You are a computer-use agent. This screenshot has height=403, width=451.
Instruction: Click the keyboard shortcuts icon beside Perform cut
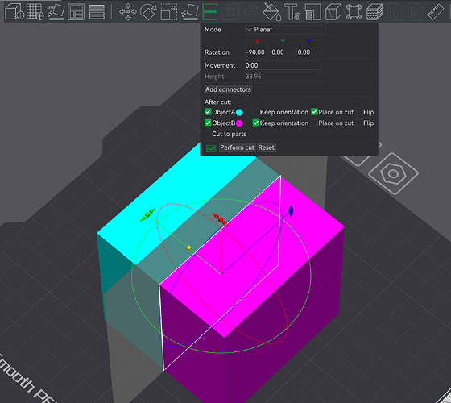pyautogui.click(x=211, y=148)
